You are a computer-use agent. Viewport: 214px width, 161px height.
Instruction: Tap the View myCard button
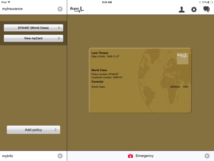[x=33, y=38]
